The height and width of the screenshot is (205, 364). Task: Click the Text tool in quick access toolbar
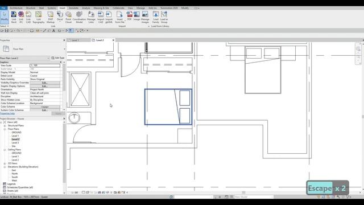(53, 30)
